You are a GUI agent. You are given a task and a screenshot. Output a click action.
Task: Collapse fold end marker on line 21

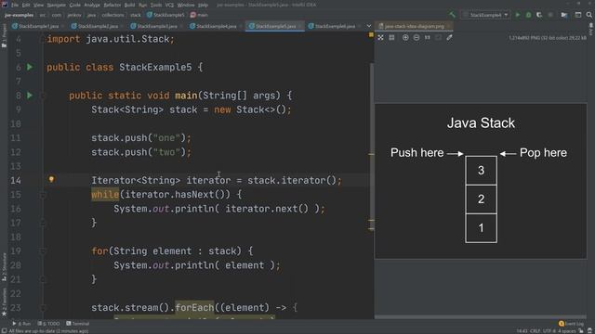(43, 279)
